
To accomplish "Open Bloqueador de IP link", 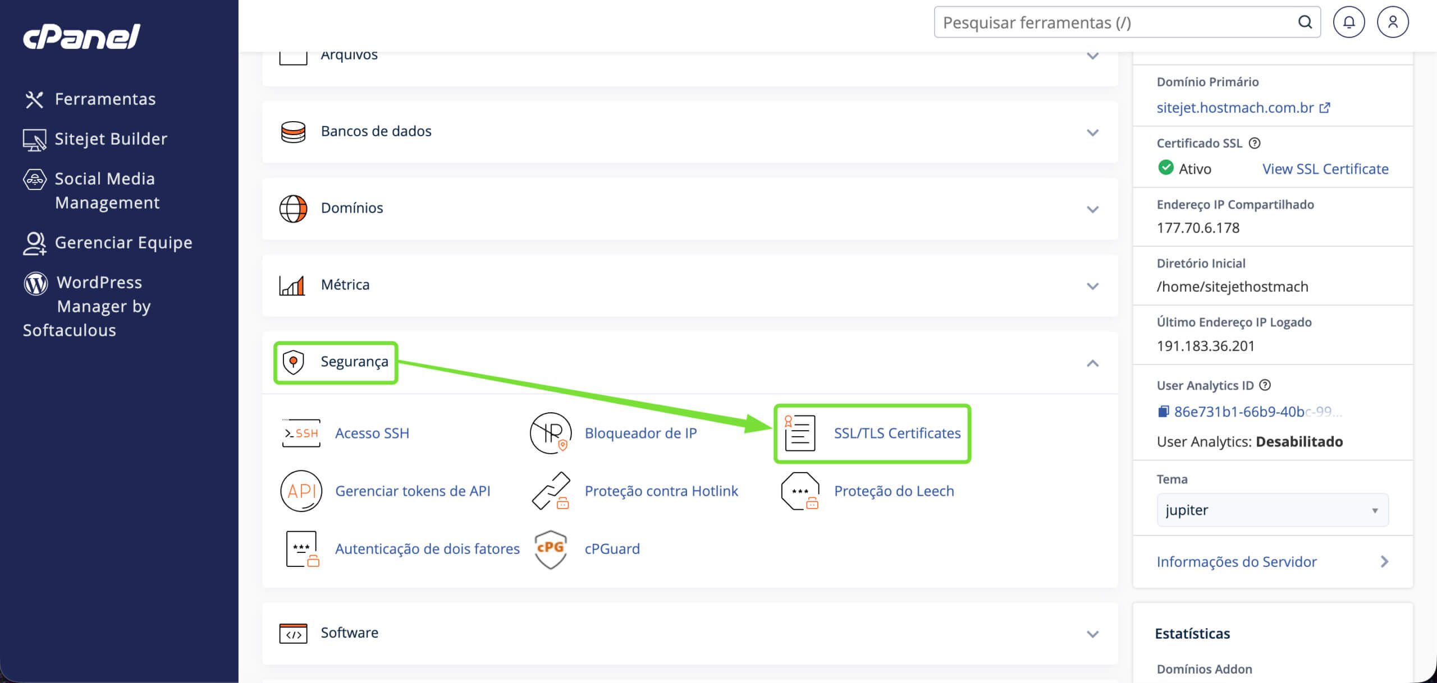I will pyautogui.click(x=640, y=433).
